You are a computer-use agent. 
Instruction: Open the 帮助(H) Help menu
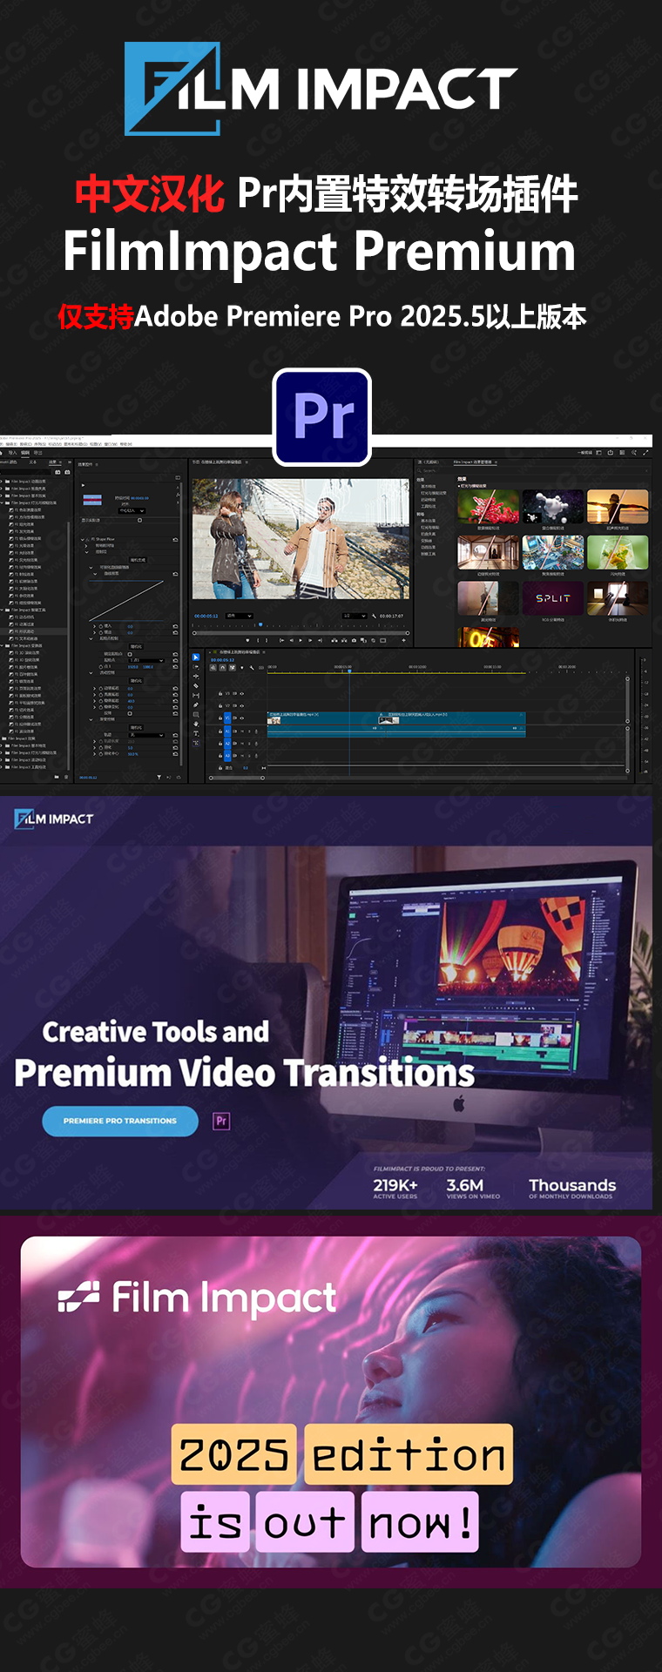pyautogui.click(x=125, y=444)
